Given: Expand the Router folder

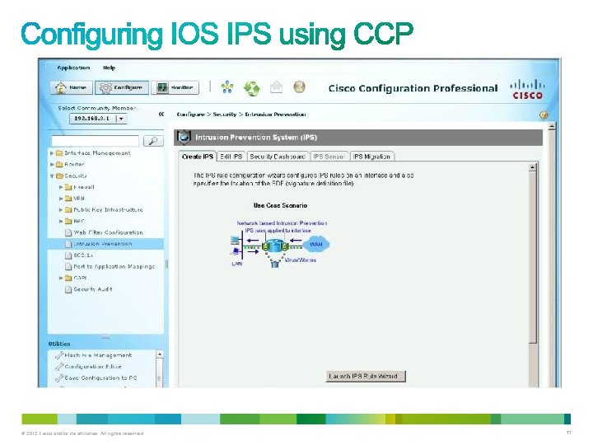Looking at the screenshot, I should coord(52,165).
